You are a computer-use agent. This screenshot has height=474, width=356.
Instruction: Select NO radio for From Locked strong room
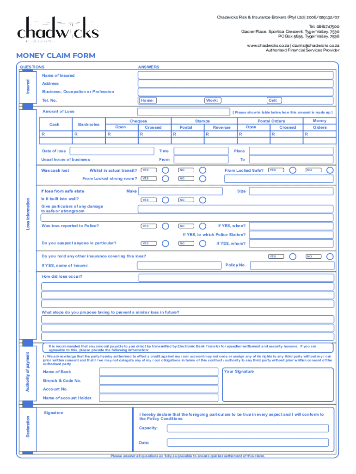click(x=202, y=178)
